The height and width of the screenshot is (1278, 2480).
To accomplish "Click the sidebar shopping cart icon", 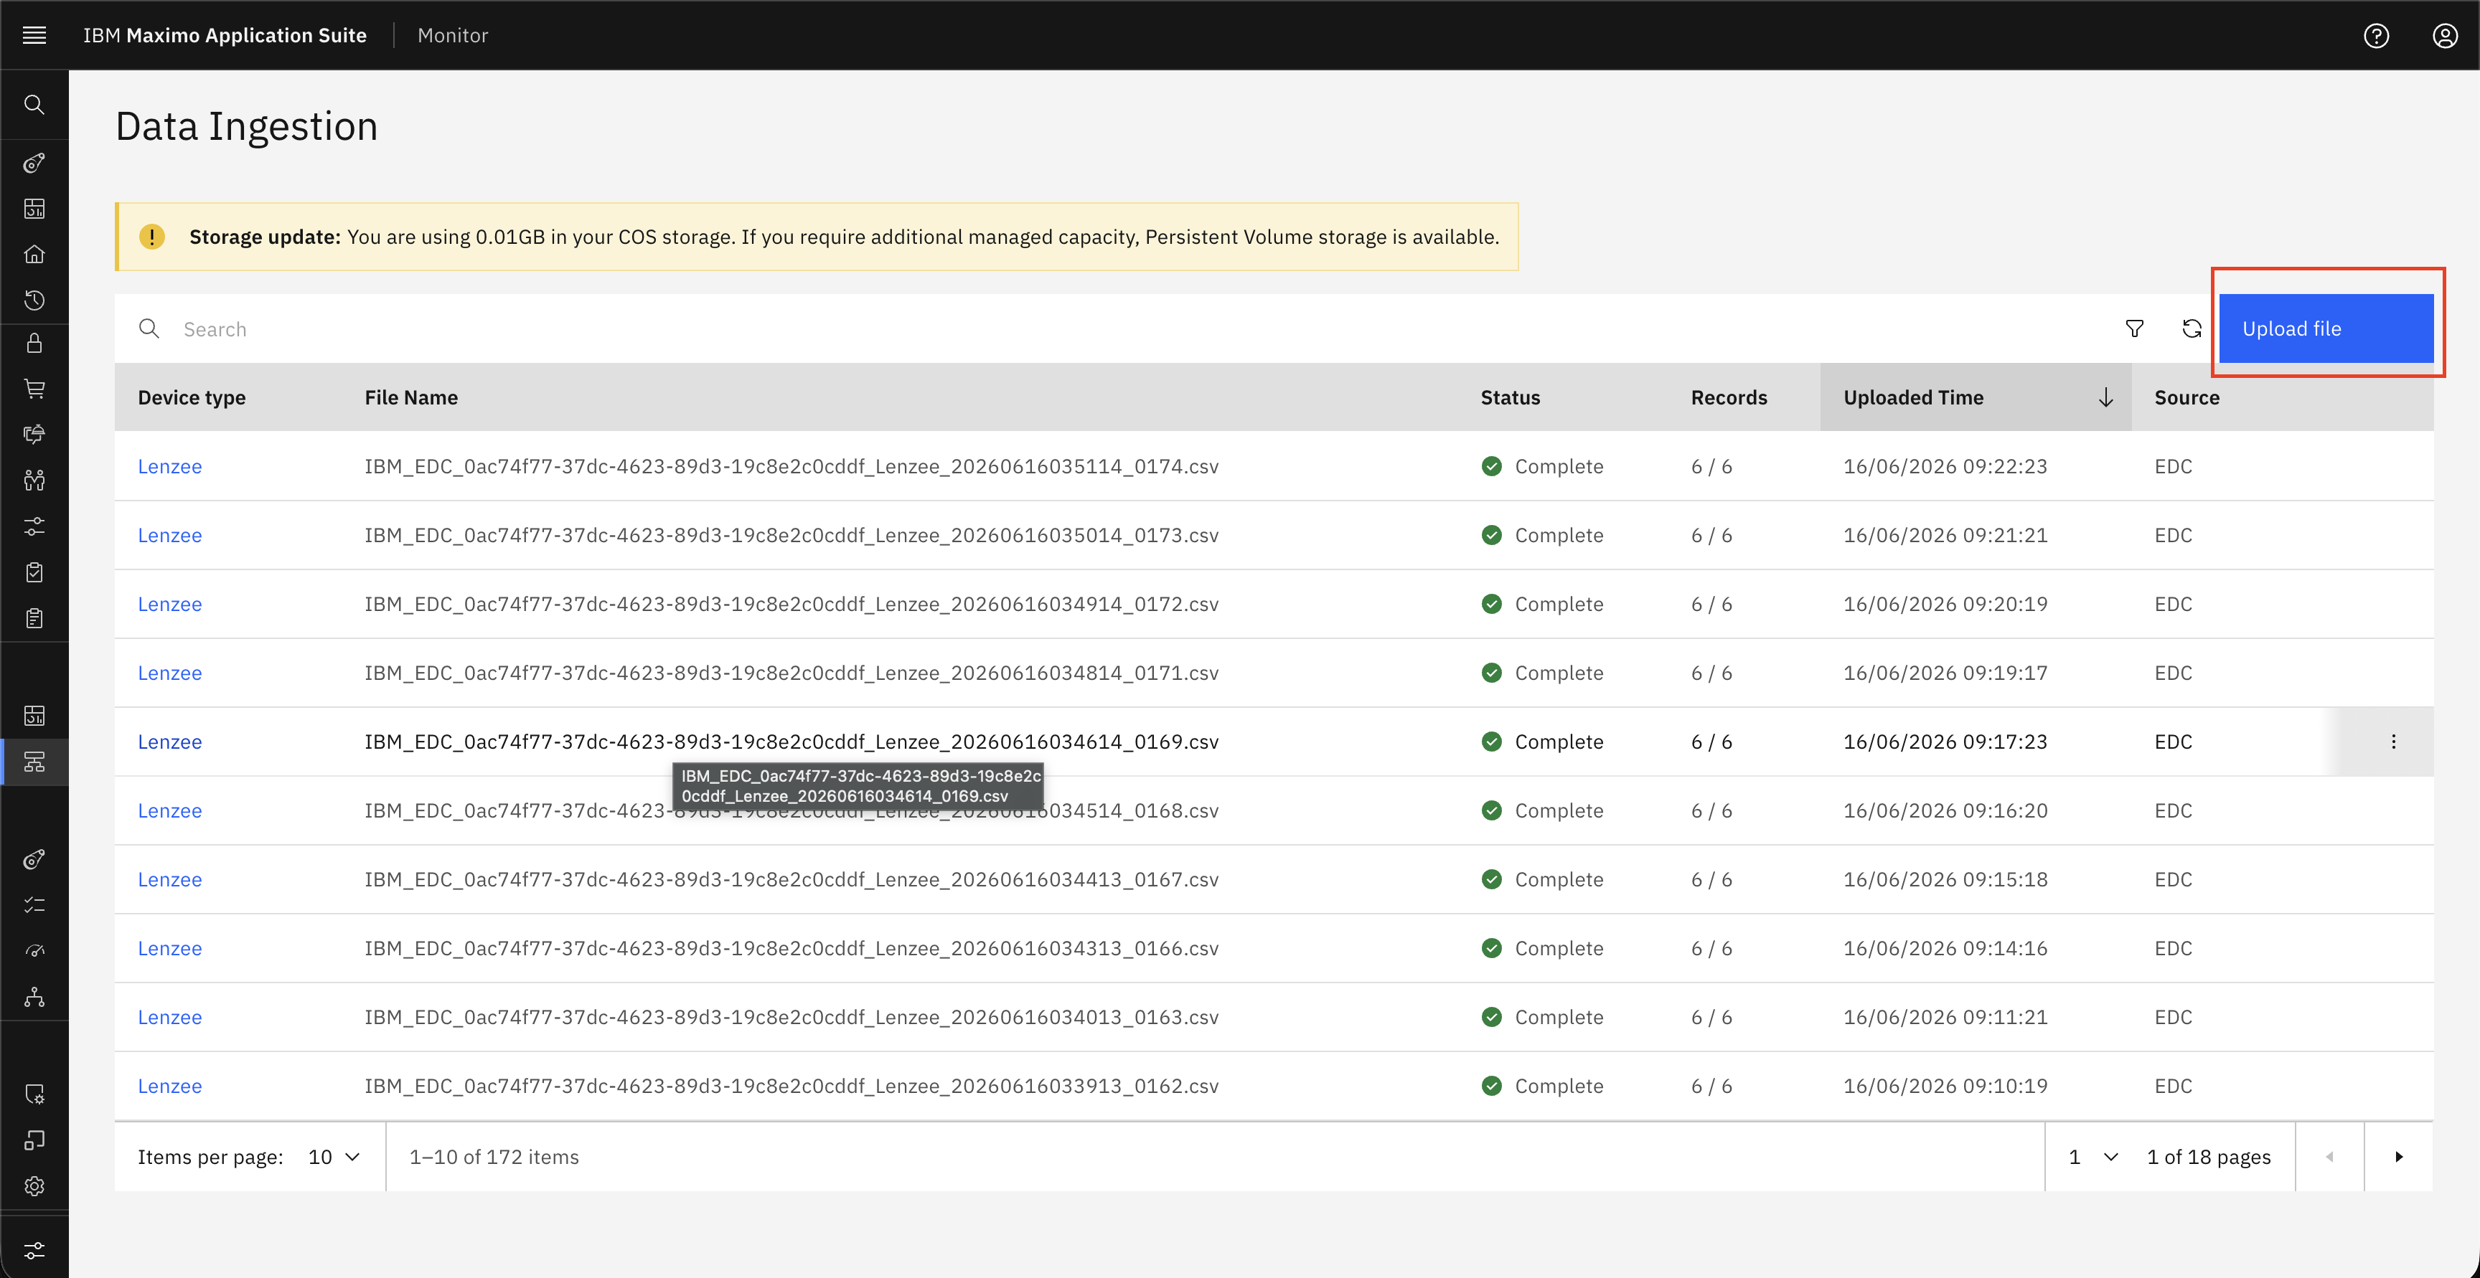I will pos(34,389).
